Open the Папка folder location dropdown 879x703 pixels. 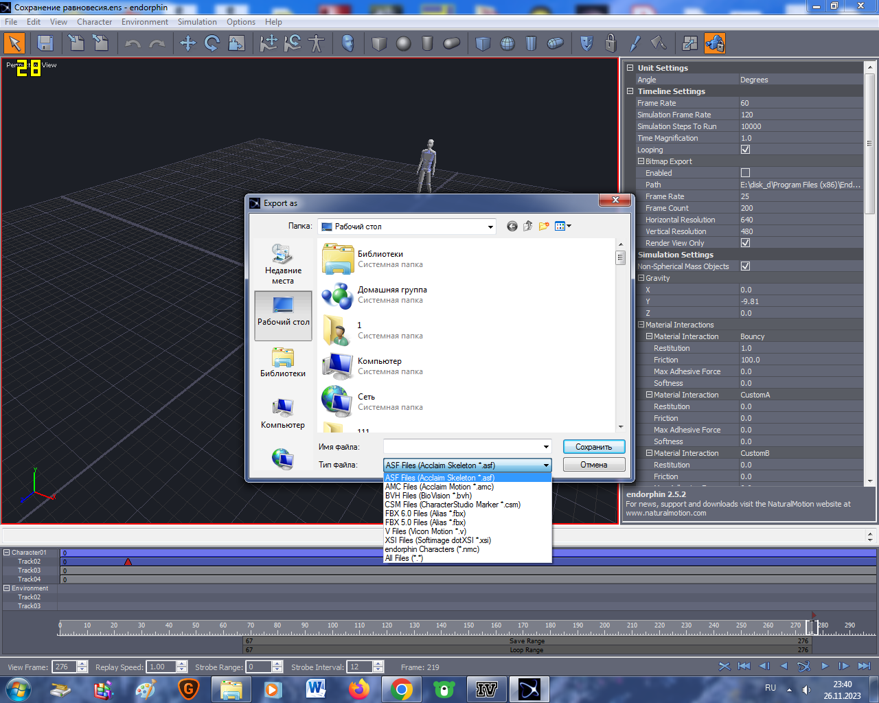[x=490, y=227]
